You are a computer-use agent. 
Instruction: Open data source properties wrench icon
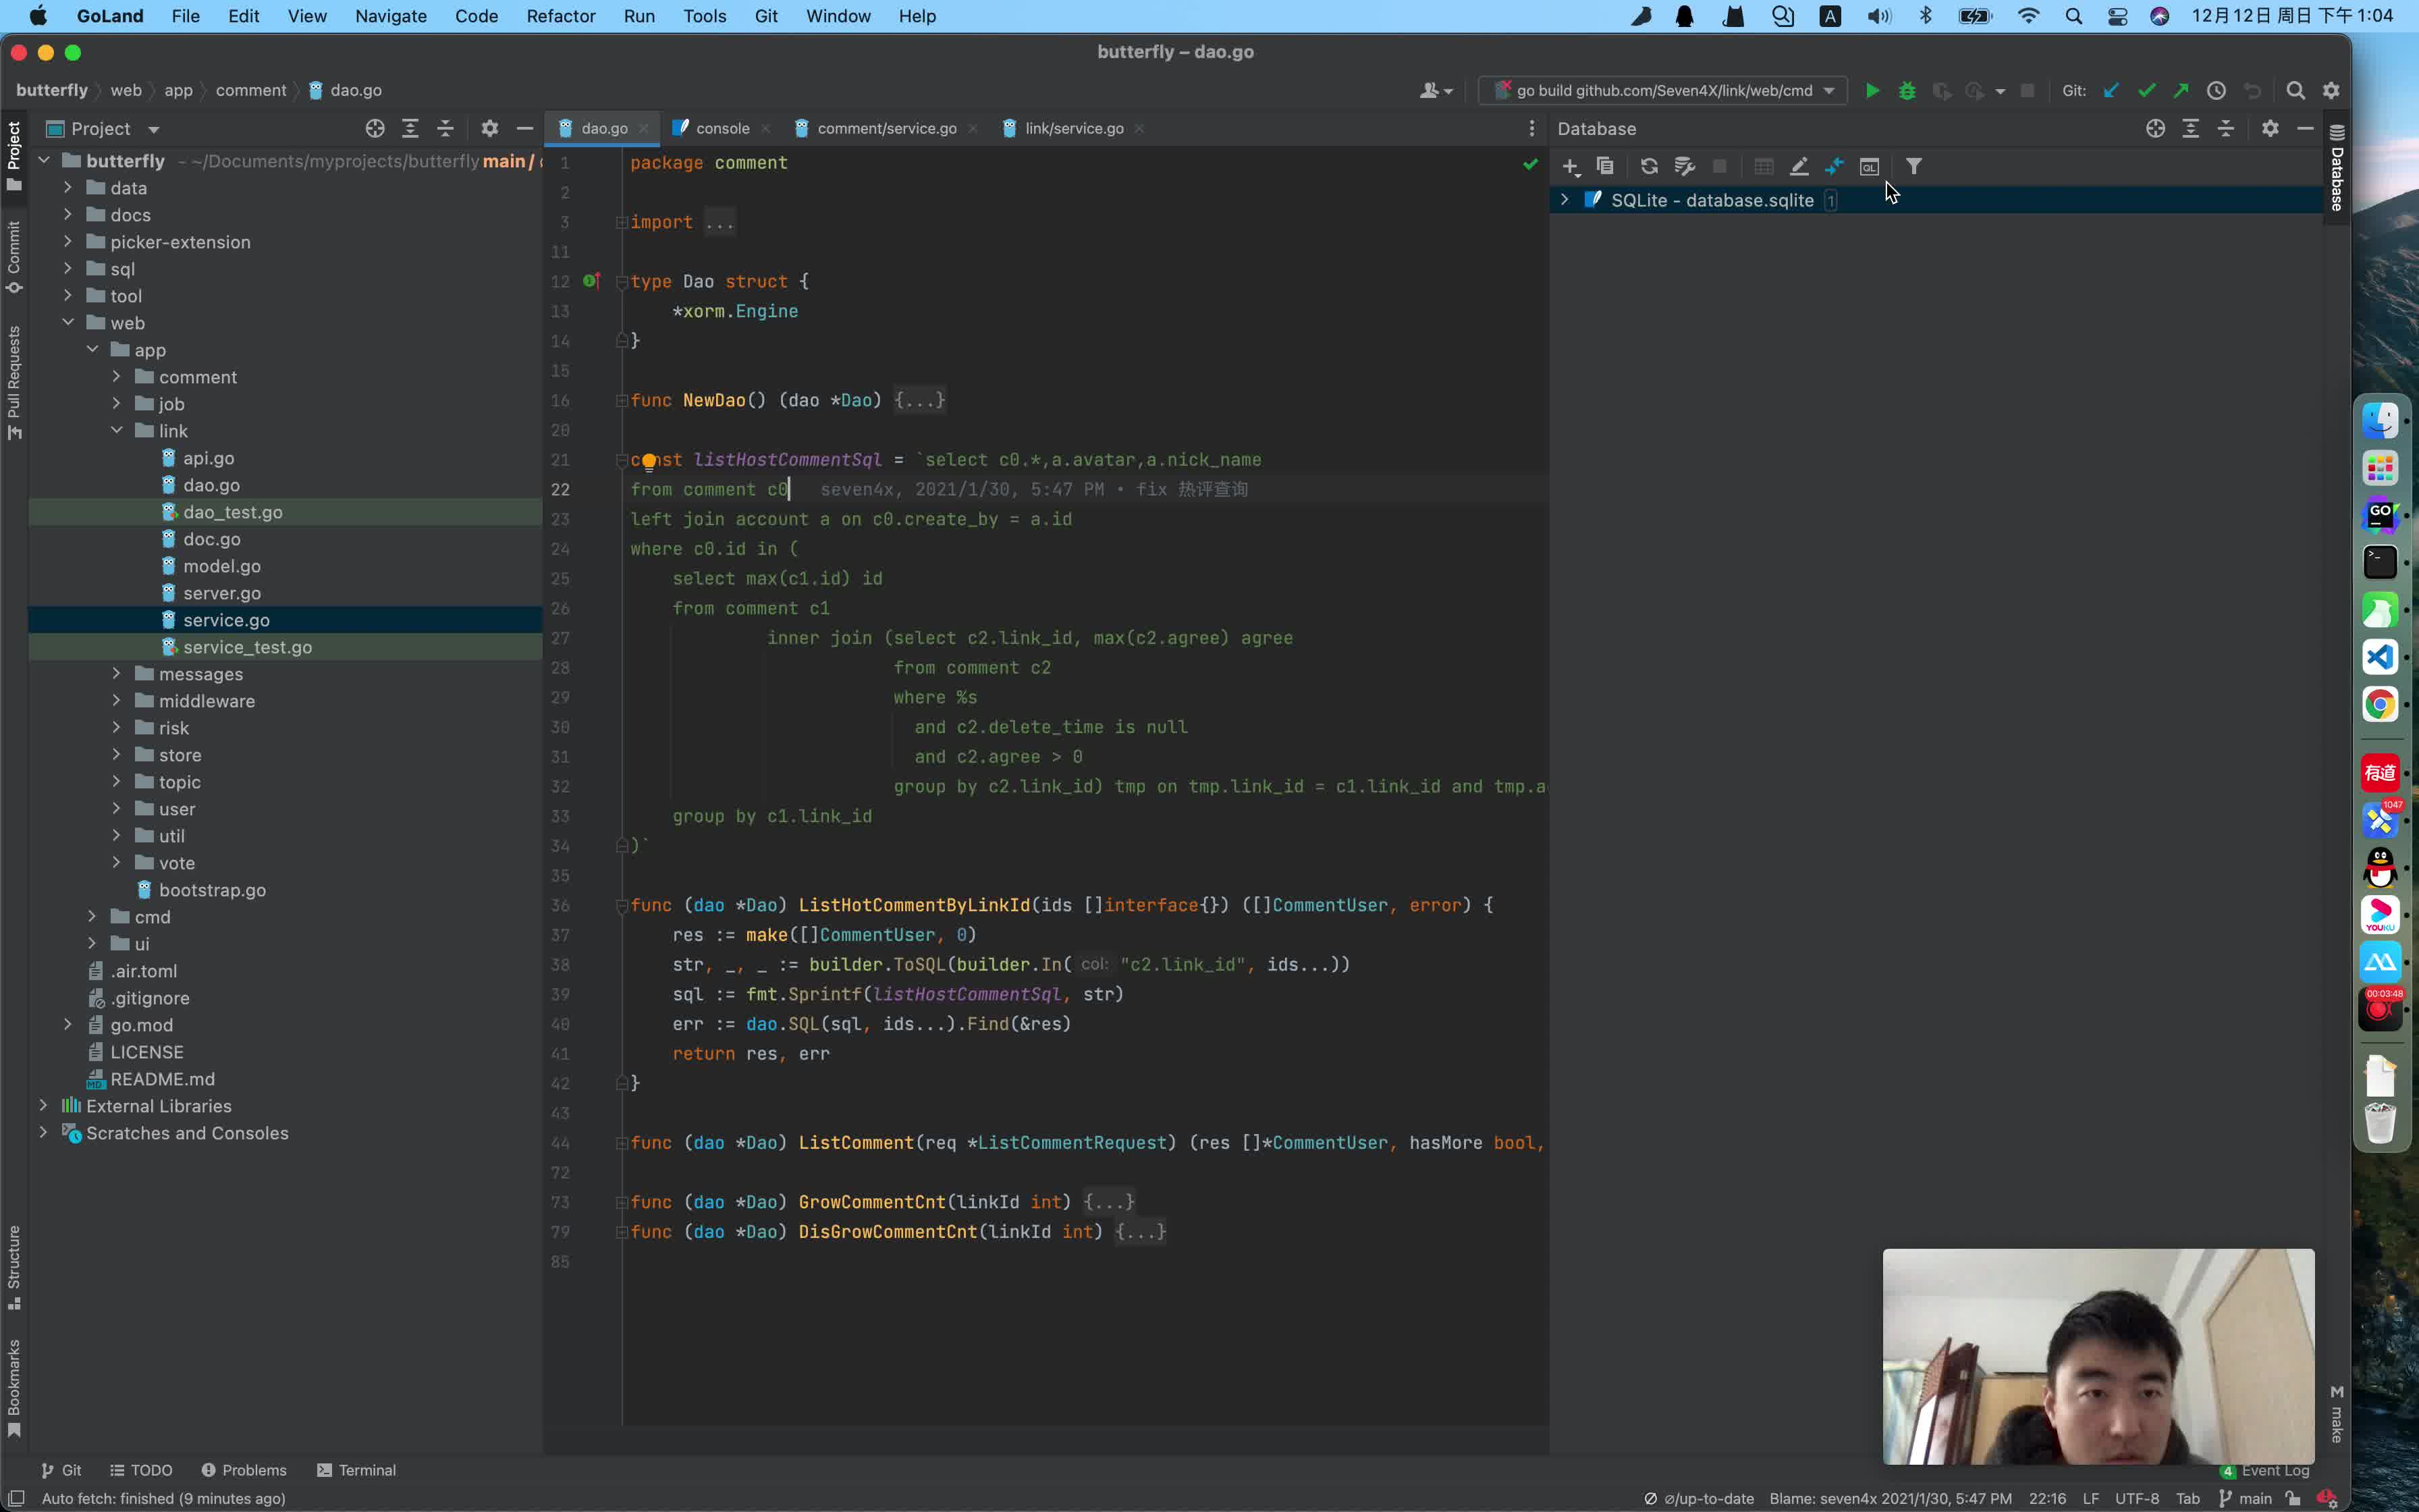pyautogui.click(x=1684, y=167)
